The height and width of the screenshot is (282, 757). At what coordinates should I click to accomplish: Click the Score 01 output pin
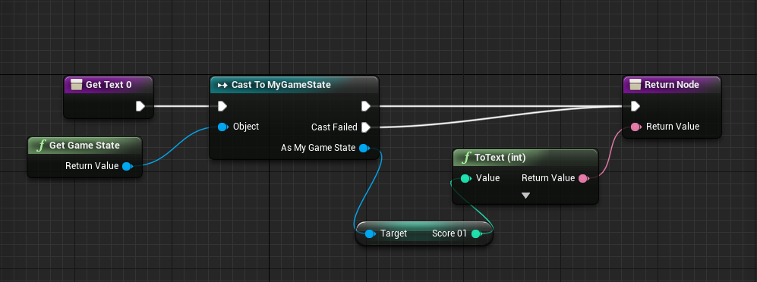[476, 233]
